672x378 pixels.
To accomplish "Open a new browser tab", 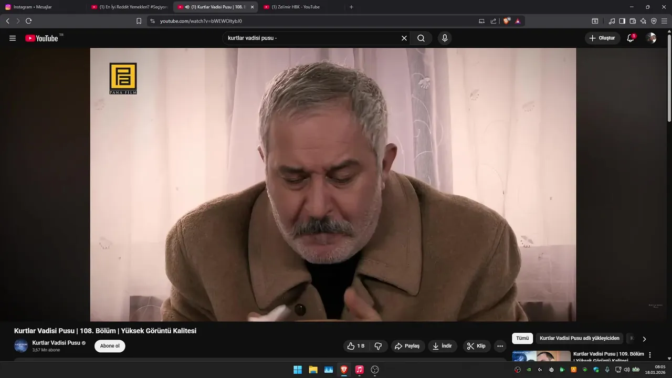I will click(x=351, y=7).
